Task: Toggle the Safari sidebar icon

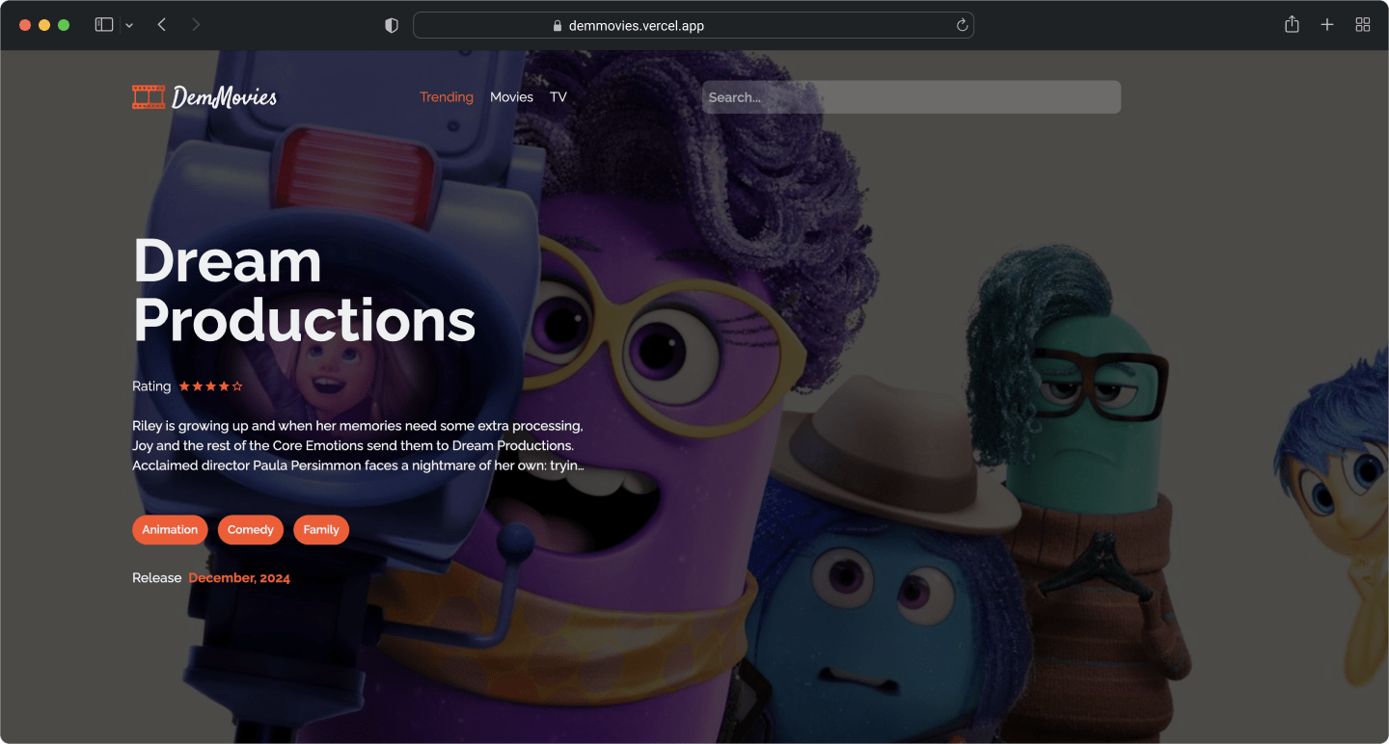Action: pos(104,25)
